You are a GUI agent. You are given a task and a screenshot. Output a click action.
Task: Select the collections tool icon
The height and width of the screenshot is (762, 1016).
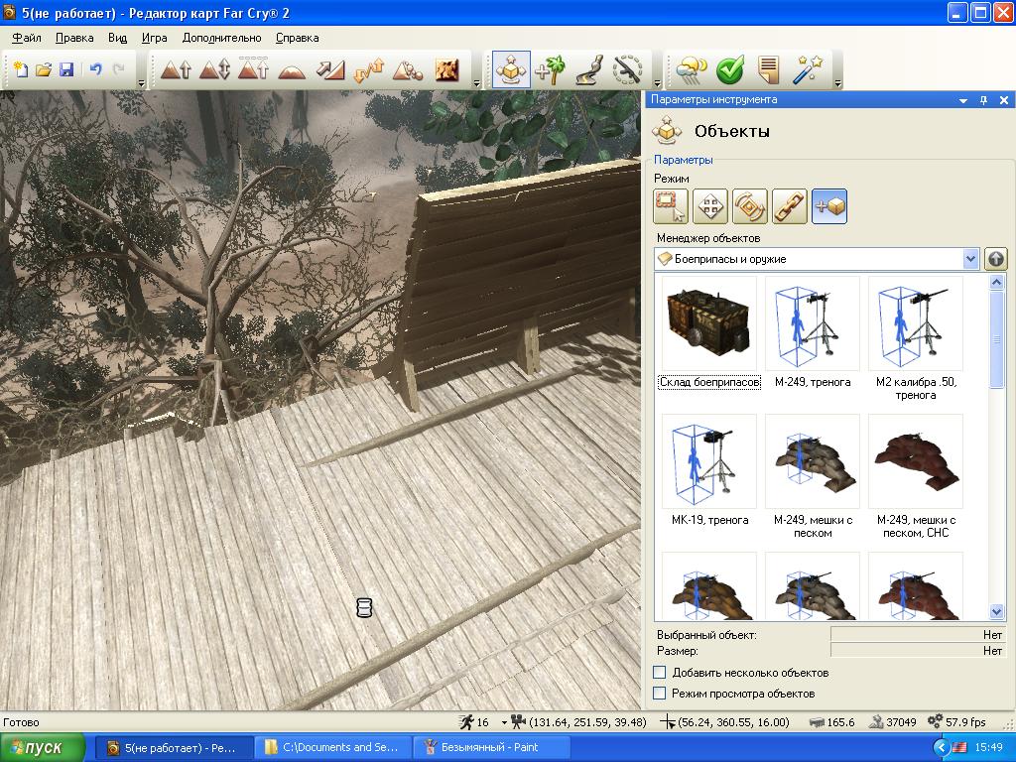point(627,68)
